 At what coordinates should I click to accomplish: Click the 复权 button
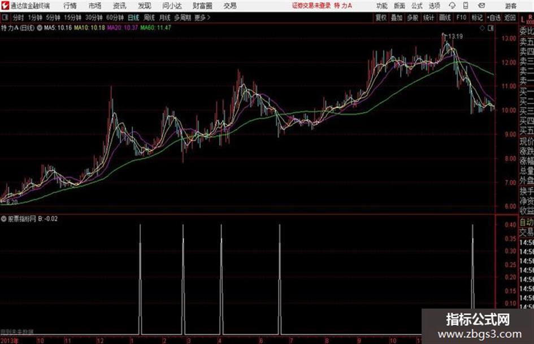(x=381, y=18)
